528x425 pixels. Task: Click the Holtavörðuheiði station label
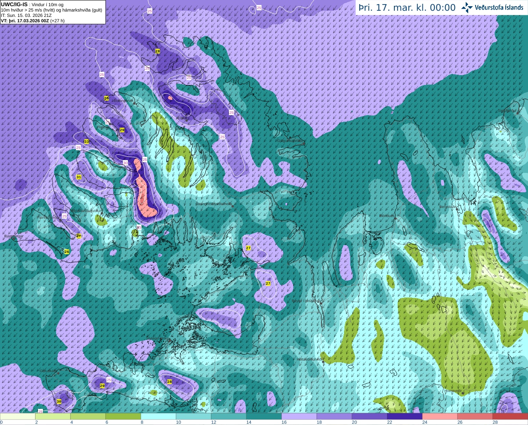[x=309, y=359]
